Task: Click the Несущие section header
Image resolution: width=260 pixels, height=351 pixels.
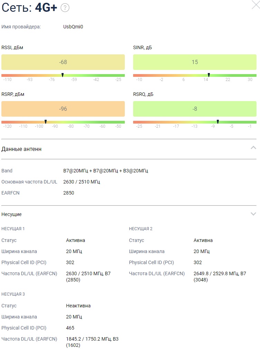Action: tap(12, 214)
